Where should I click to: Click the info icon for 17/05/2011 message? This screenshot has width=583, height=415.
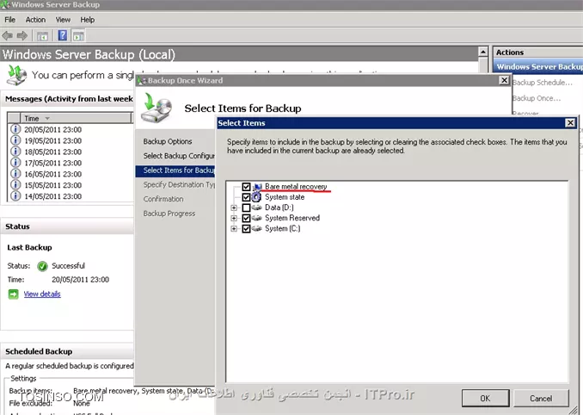pos(15,163)
